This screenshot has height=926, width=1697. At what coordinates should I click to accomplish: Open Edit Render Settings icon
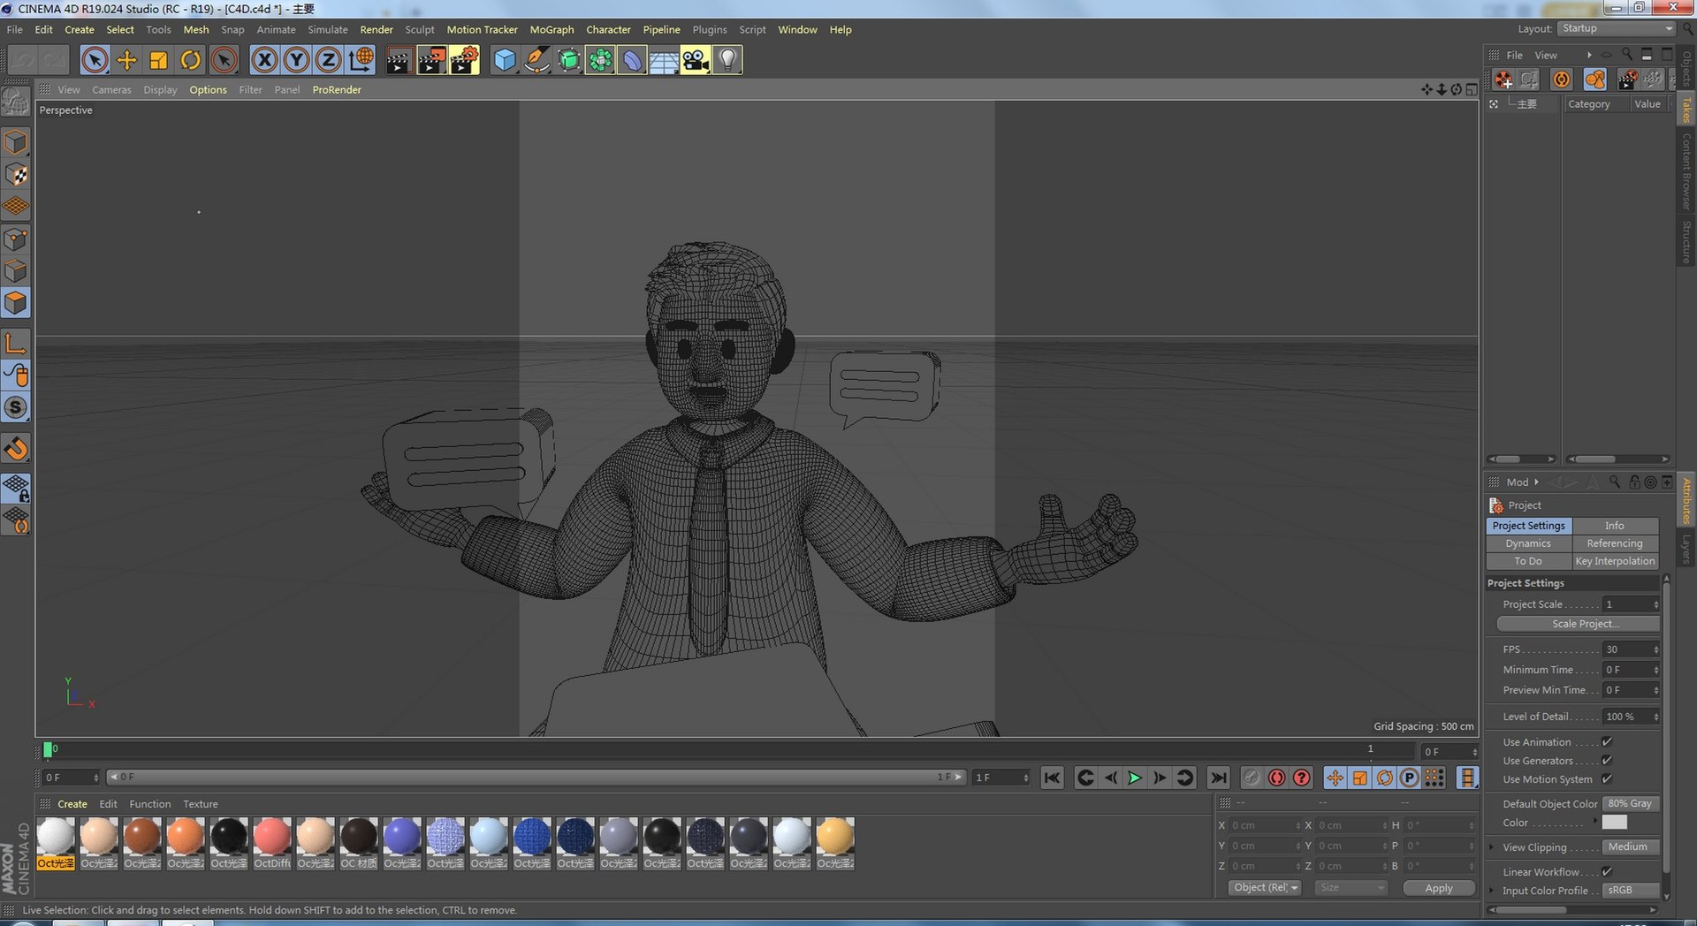coord(464,60)
